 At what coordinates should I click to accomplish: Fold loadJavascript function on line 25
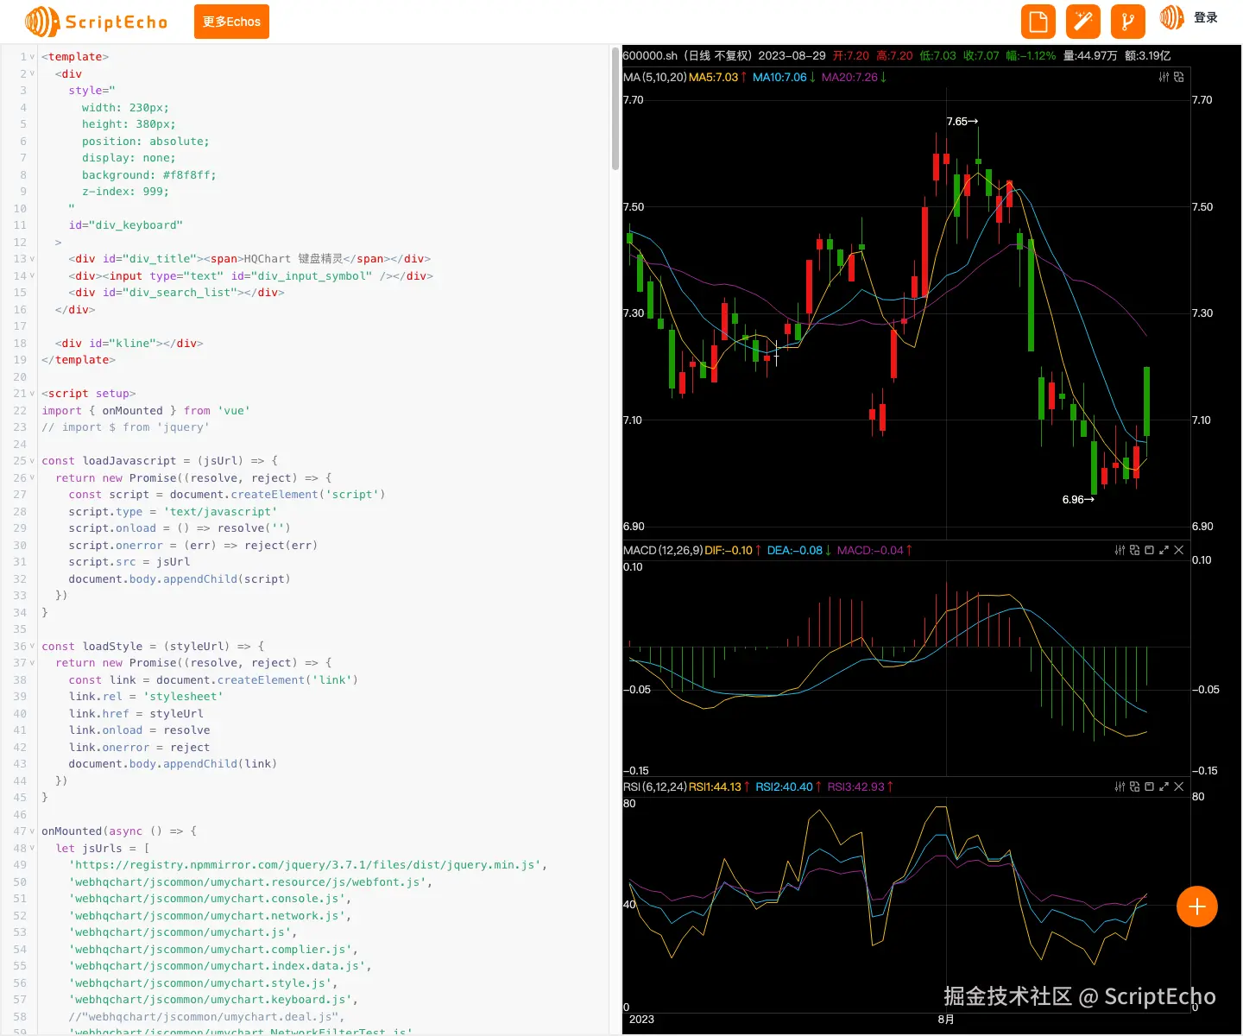pos(33,461)
